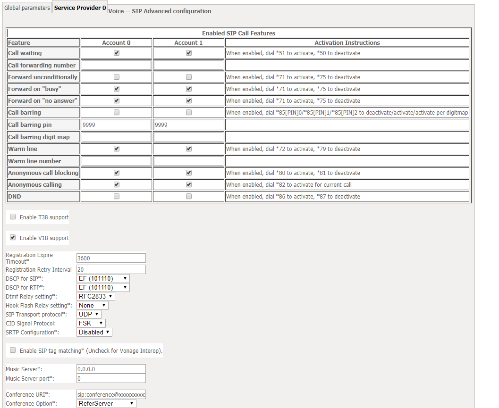Toggle Anonymous call blocking for Account 1

point(189,173)
